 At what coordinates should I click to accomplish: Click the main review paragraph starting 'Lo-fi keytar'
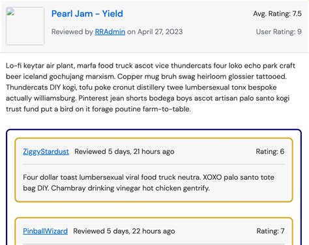click(151, 87)
